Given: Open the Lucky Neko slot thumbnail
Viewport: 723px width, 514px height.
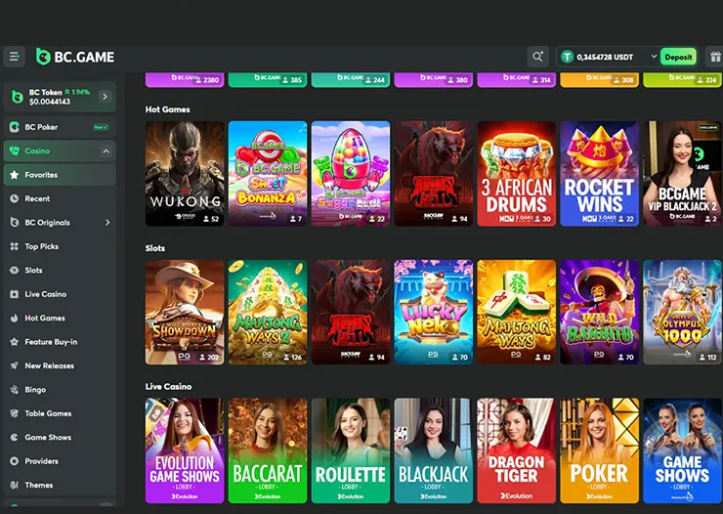Looking at the screenshot, I should pos(434,312).
